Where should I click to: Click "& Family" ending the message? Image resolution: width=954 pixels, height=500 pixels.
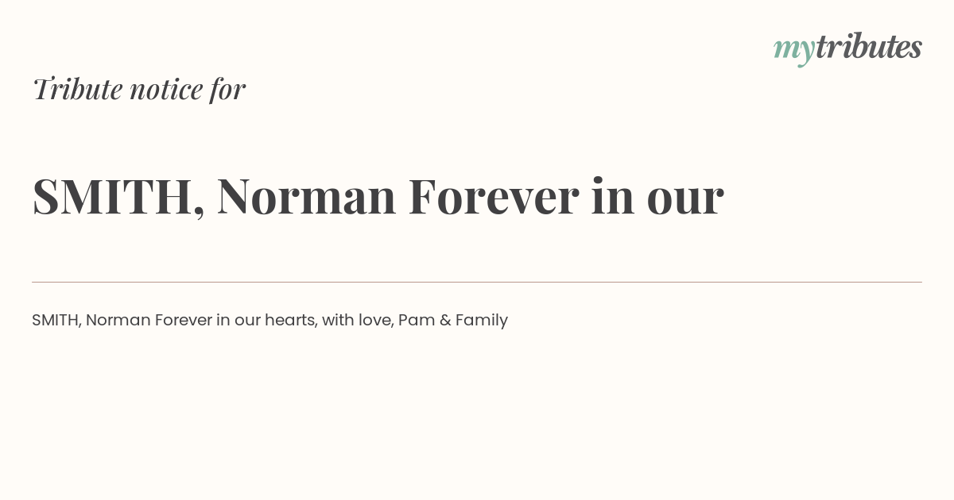(473, 320)
